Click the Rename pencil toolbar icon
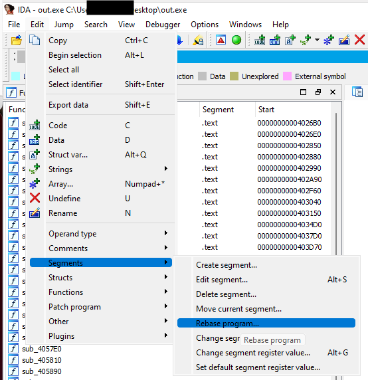368x380 pixels. point(344,40)
